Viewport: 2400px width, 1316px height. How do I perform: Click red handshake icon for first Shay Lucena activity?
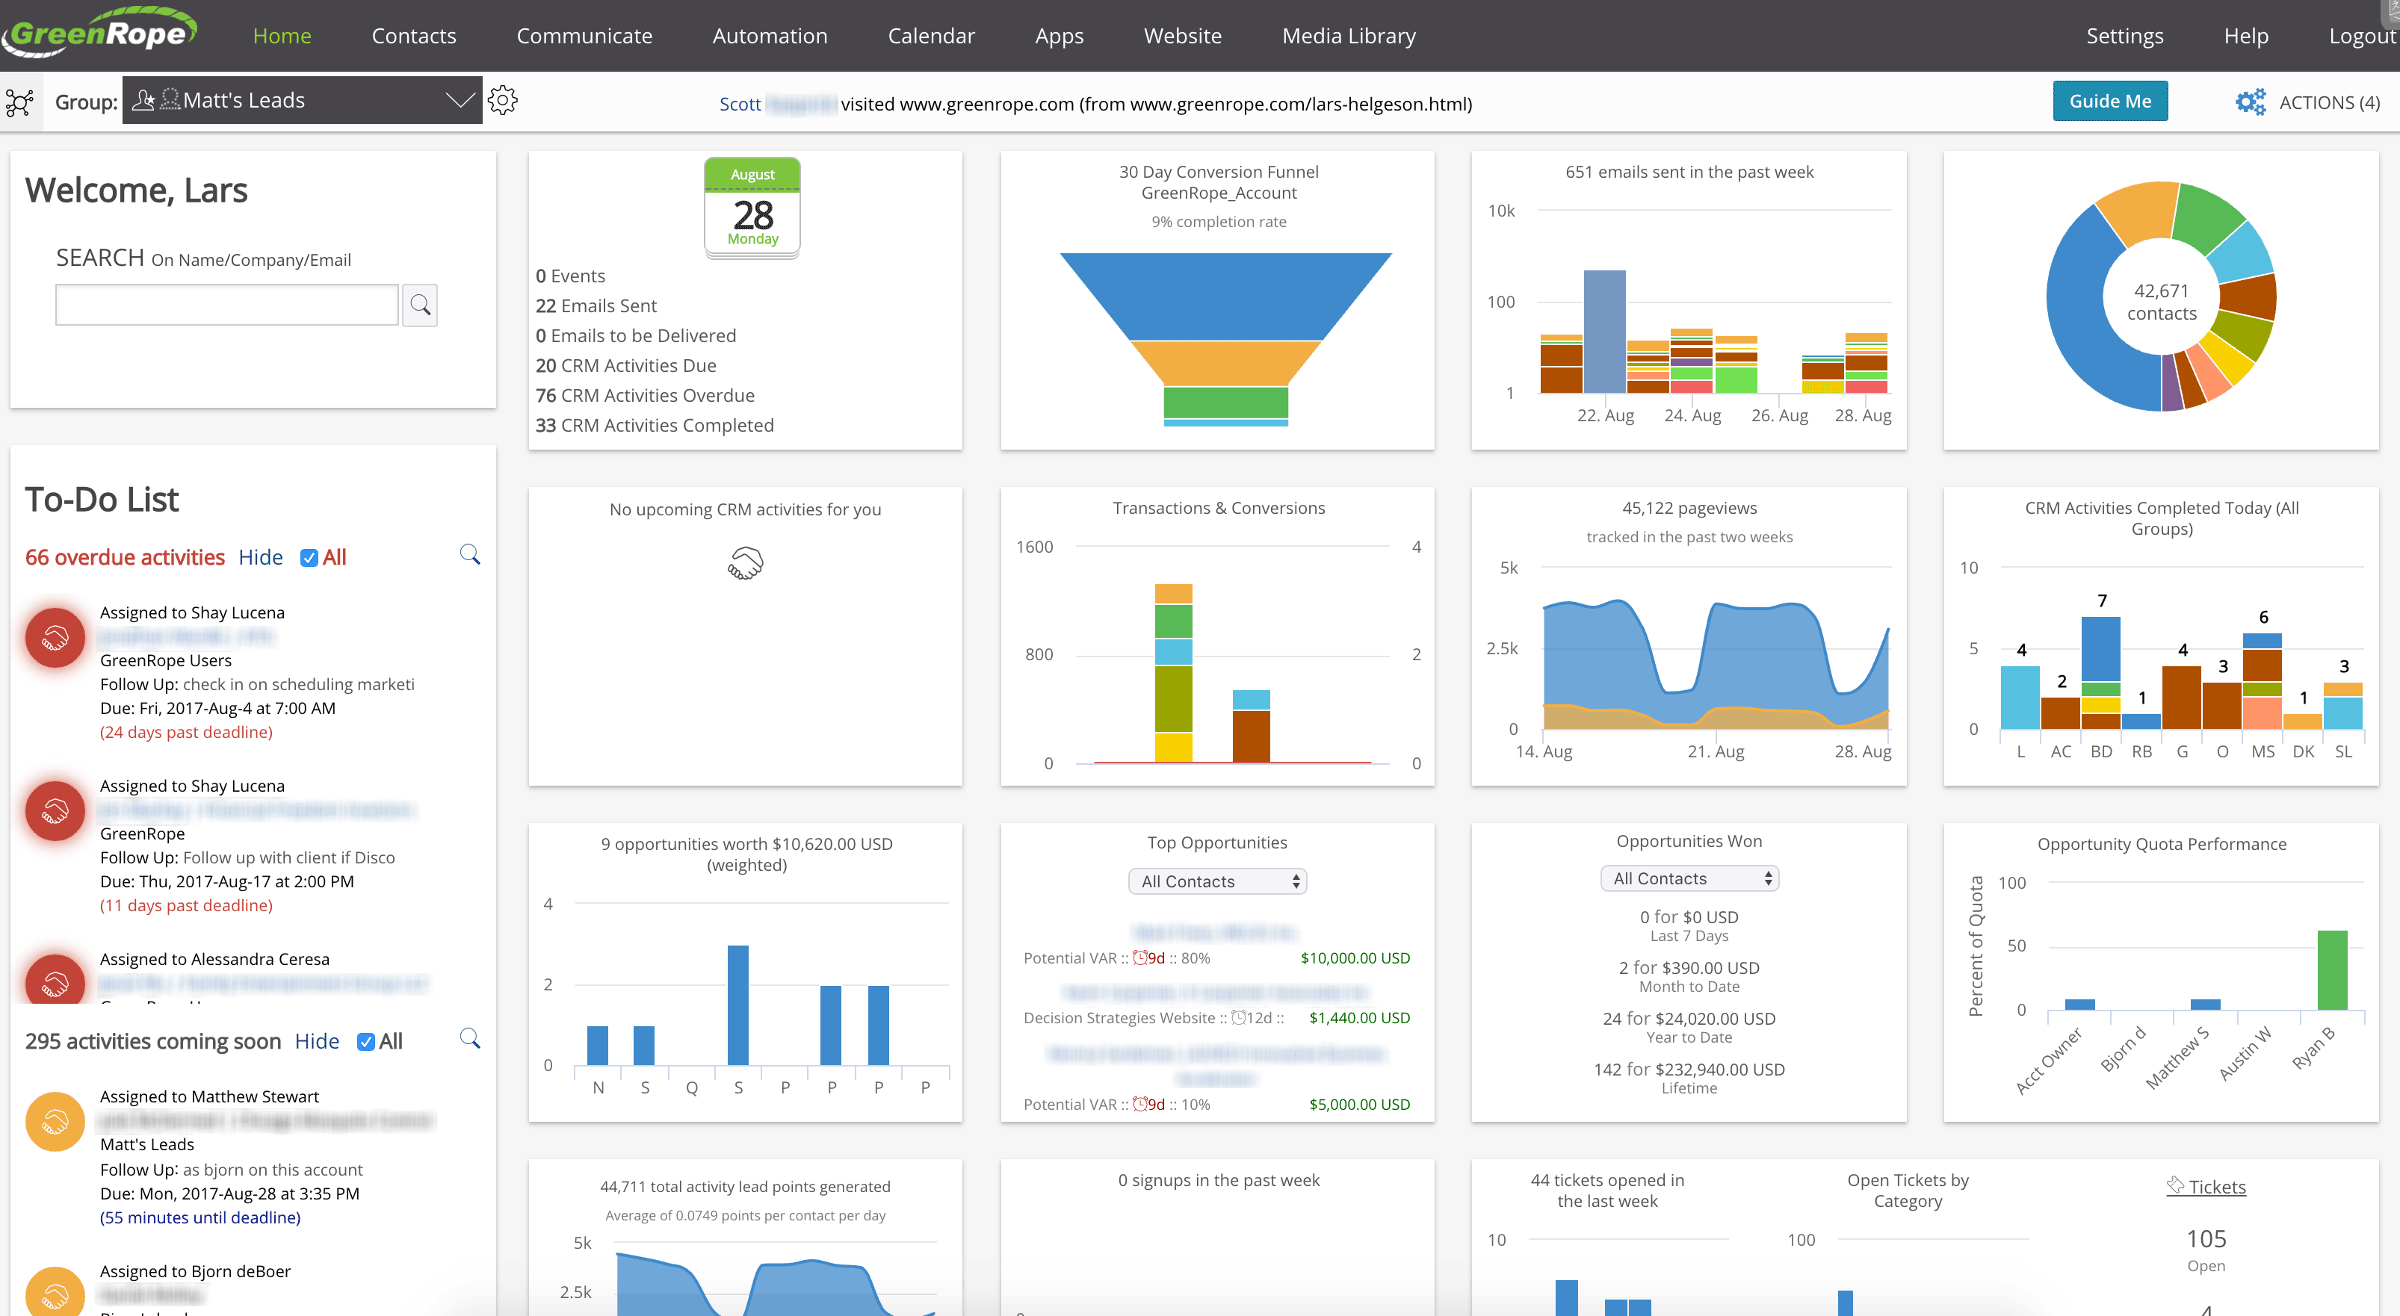[55, 638]
